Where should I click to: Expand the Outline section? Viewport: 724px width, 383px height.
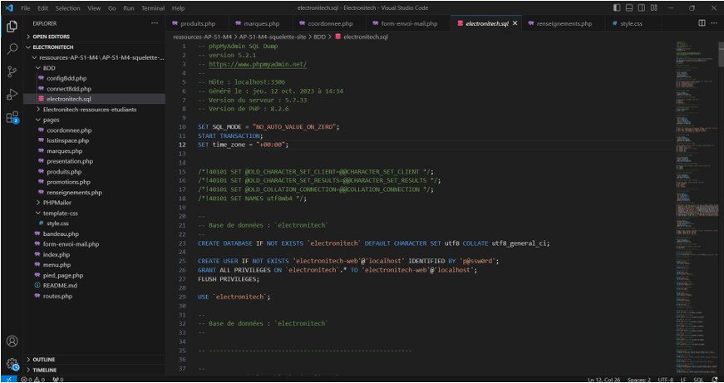[94, 360]
